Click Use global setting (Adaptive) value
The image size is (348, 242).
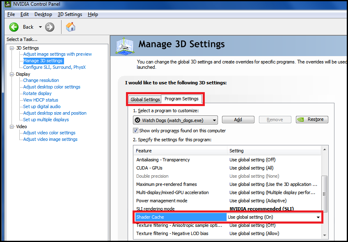coord(258,201)
